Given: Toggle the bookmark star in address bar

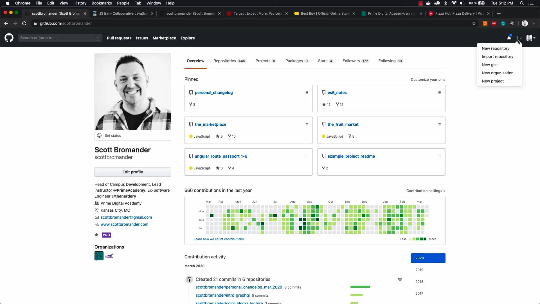Looking at the screenshot, I should coord(474,23).
